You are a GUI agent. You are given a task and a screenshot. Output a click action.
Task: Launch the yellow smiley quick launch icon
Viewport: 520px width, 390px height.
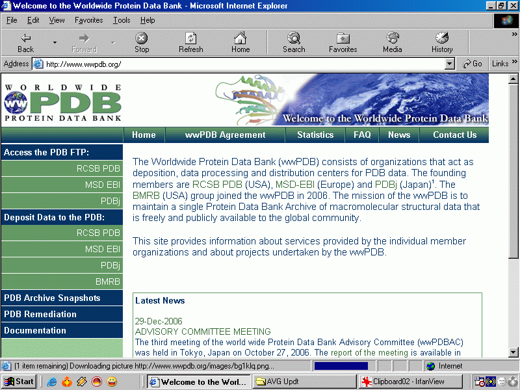point(112,382)
